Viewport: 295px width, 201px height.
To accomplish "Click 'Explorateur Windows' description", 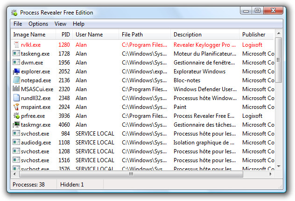I will (x=199, y=72).
